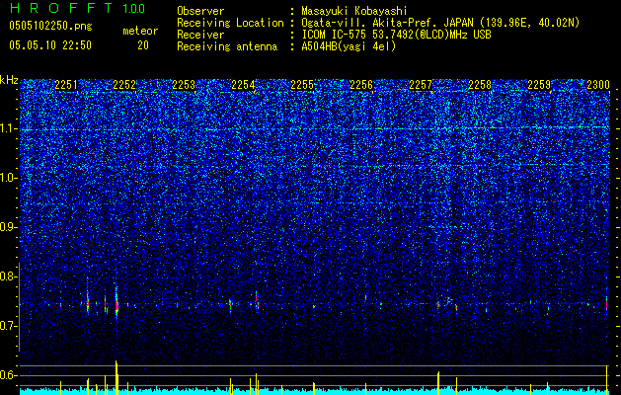The image size is (621, 395).
Task: Click the meteor count label
Action: click(x=140, y=31)
